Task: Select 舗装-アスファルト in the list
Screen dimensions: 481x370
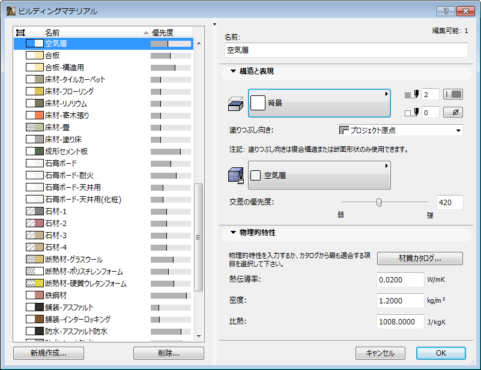Action: click(103, 307)
